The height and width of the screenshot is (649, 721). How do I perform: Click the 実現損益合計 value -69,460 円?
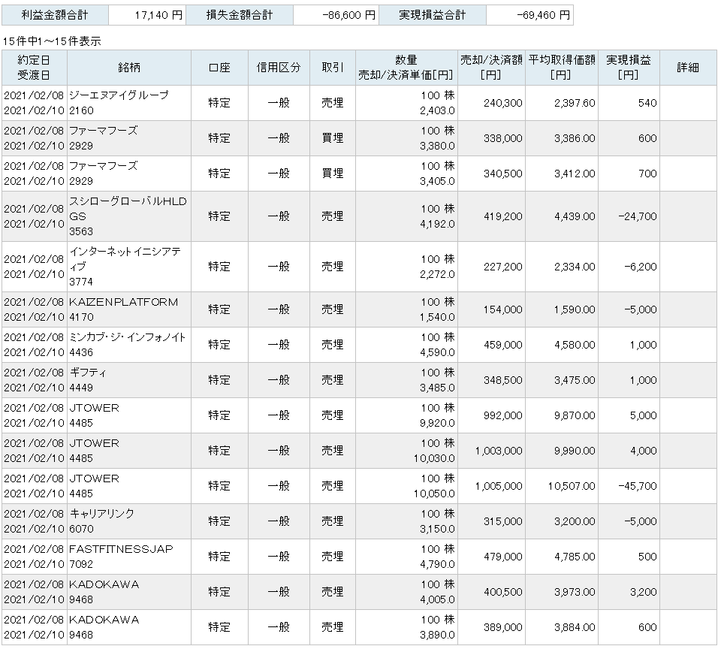tap(544, 15)
